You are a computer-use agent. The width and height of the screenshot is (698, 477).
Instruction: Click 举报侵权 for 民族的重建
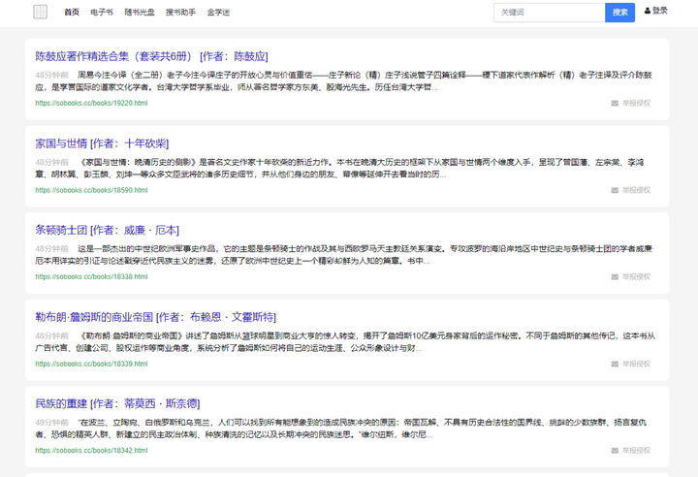coord(636,451)
